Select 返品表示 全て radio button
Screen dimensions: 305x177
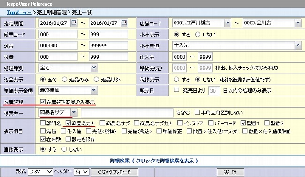tap(43, 80)
